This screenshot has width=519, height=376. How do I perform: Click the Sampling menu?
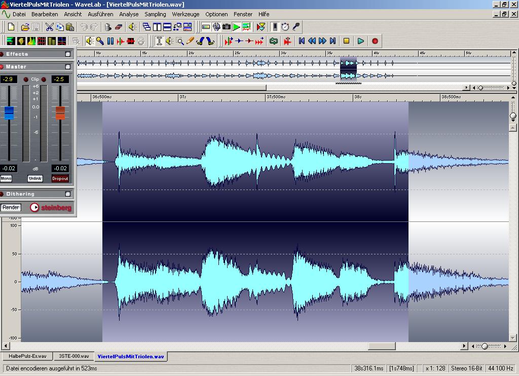155,14
